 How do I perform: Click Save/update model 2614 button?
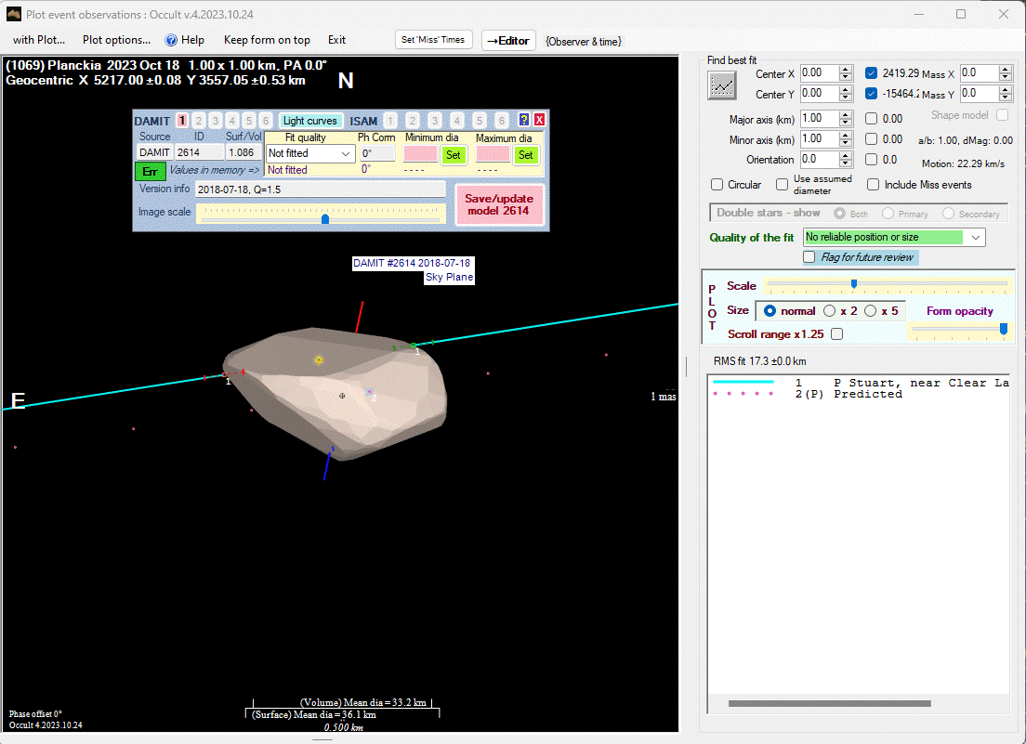pos(499,204)
